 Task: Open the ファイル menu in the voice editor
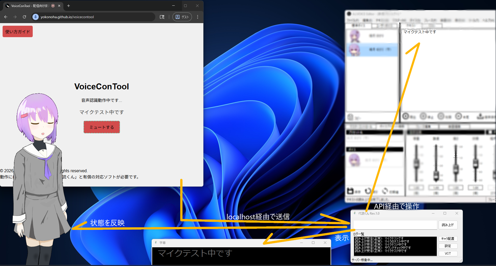(352, 20)
